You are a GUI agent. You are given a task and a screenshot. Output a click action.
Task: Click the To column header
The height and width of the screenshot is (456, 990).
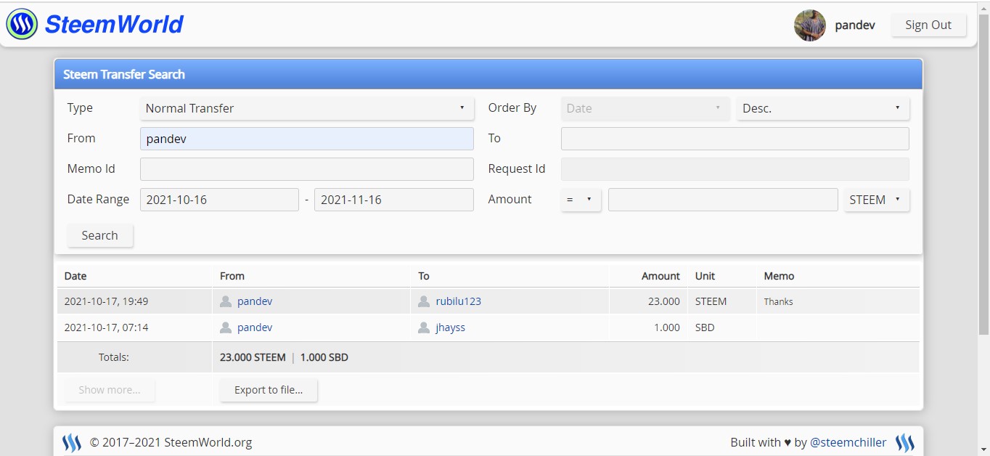pyautogui.click(x=424, y=276)
